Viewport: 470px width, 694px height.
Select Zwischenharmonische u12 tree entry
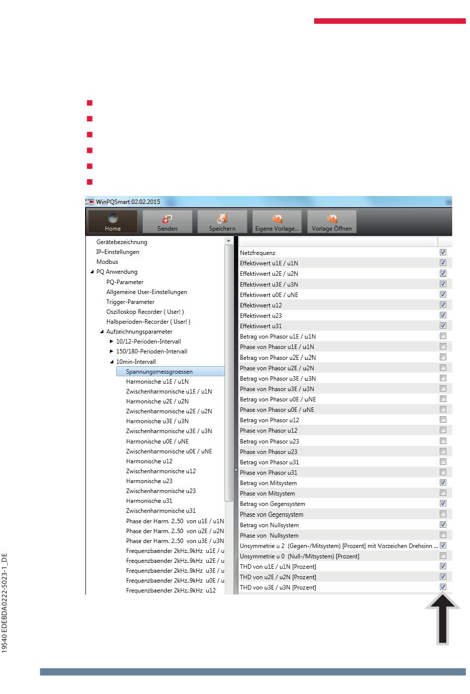(x=161, y=471)
